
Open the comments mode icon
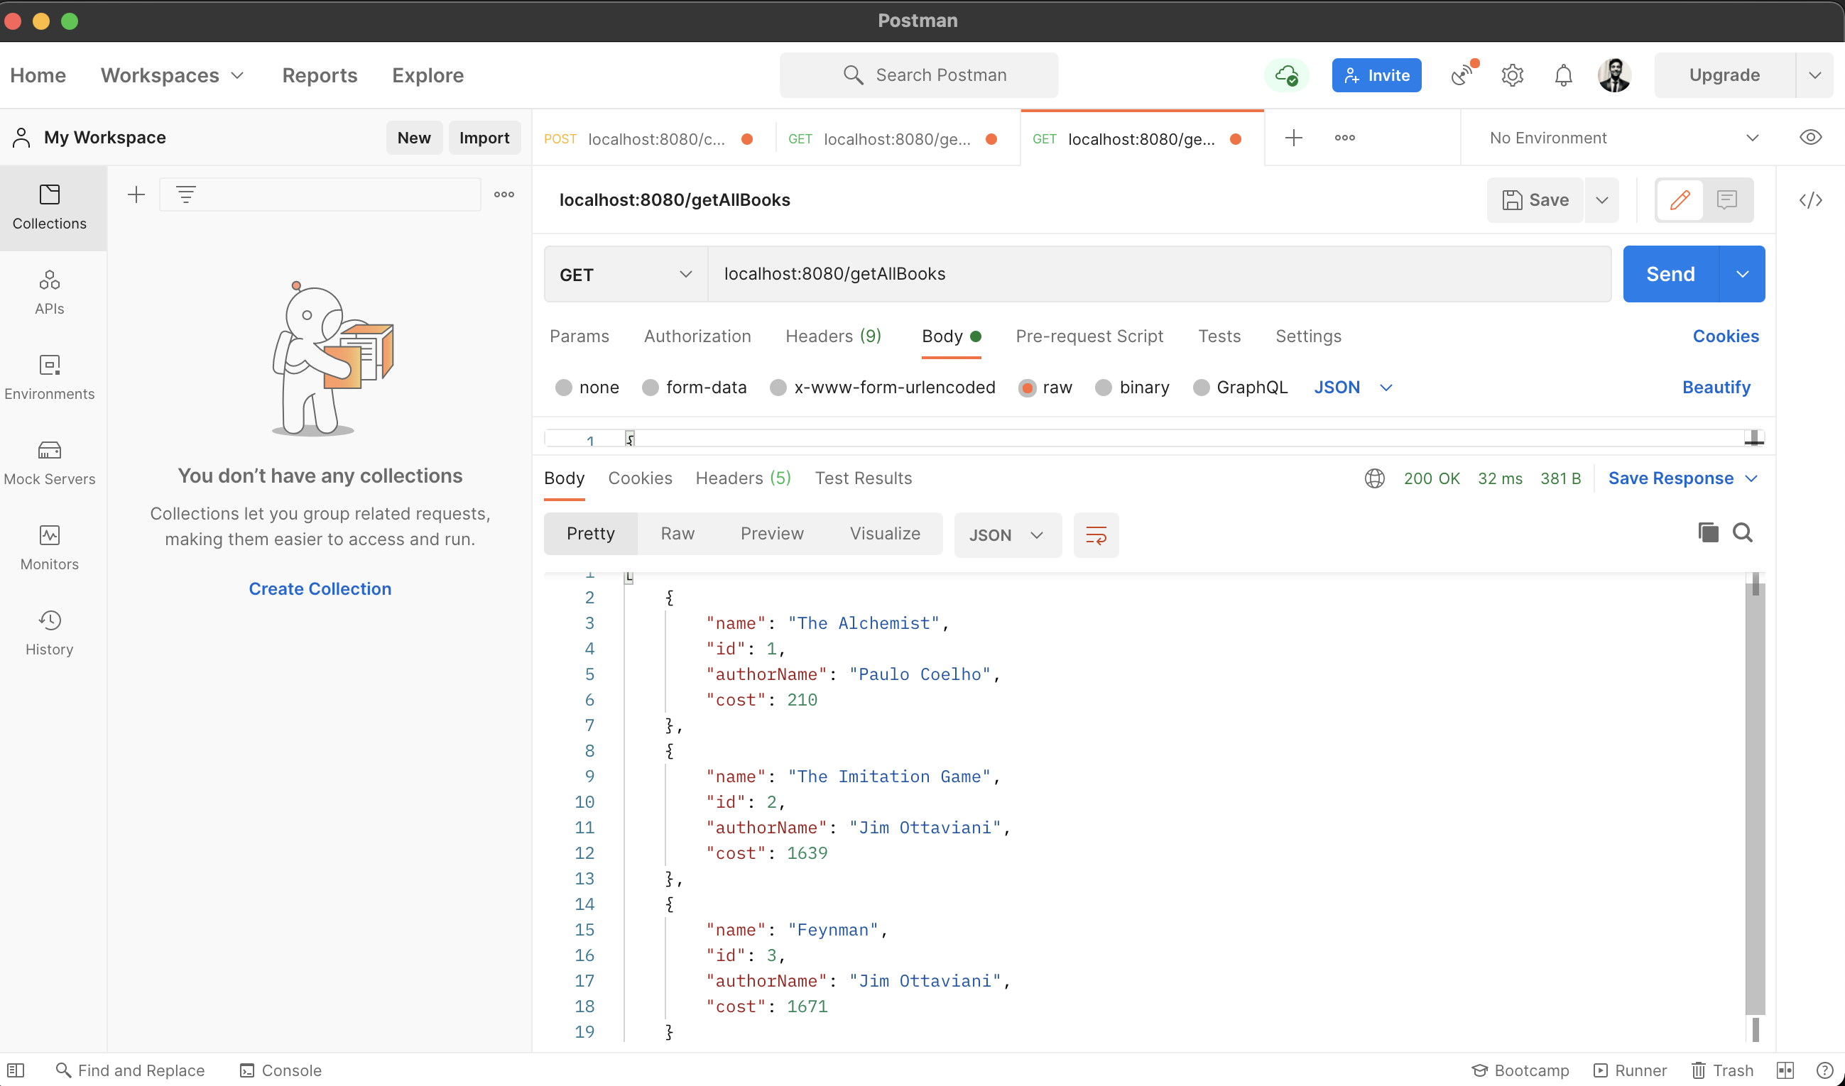(x=1726, y=199)
